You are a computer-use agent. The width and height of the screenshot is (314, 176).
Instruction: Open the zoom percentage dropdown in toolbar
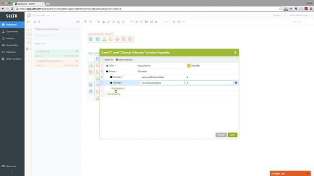click(167, 22)
